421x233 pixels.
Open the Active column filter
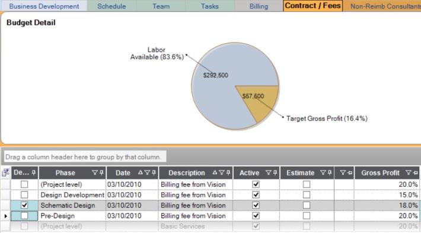coord(268,173)
